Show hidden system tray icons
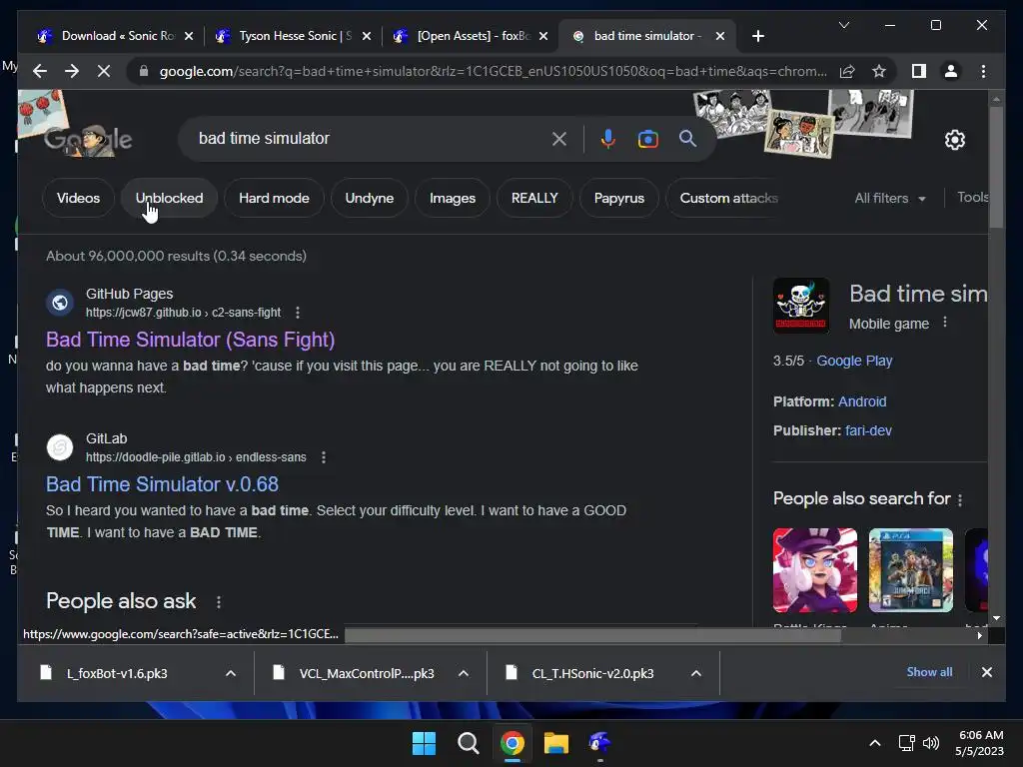The image size is (1023, 767). point(875,743)
